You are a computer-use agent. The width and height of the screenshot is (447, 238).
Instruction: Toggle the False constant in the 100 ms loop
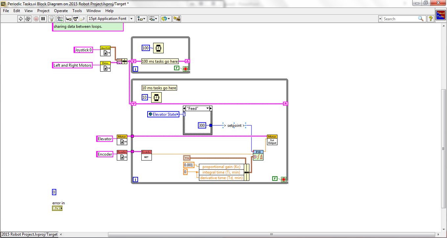pyautogui.click(x=177, y=68)
